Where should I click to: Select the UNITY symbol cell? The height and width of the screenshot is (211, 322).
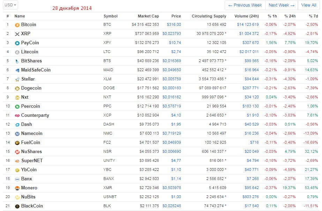(109, 160)
